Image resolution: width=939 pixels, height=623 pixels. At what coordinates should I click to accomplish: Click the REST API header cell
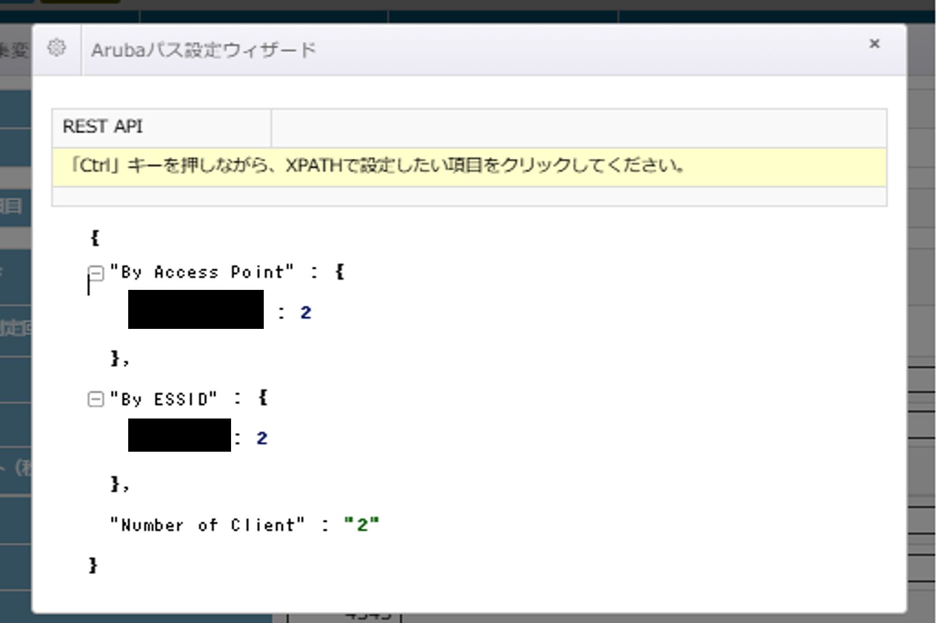[x=161, y=128]
